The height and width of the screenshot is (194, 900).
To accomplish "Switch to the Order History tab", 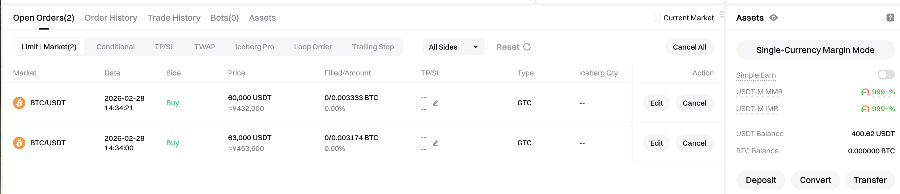I will click(x=111, y=18).
